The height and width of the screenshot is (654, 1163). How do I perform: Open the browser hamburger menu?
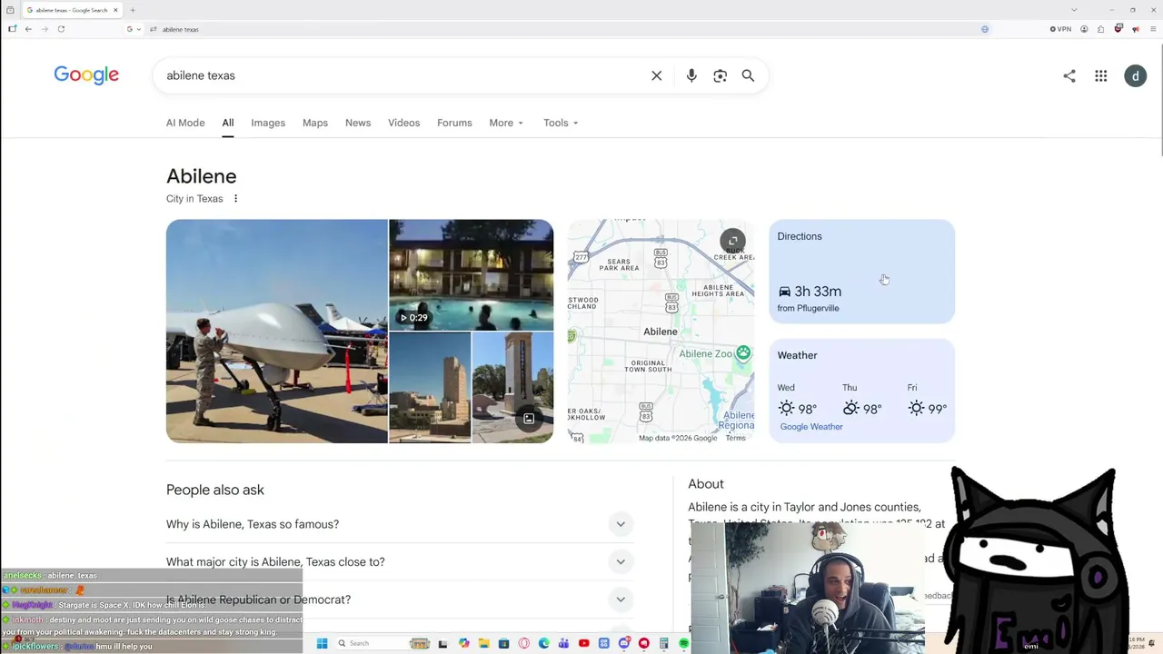pyautogui.click(x=1151, y=29)
